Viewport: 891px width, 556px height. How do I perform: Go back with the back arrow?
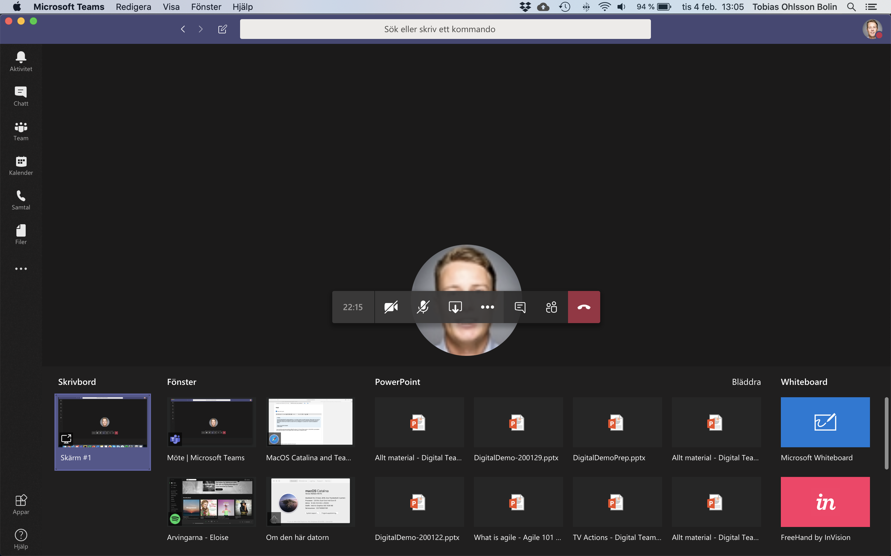click(183, 29)
